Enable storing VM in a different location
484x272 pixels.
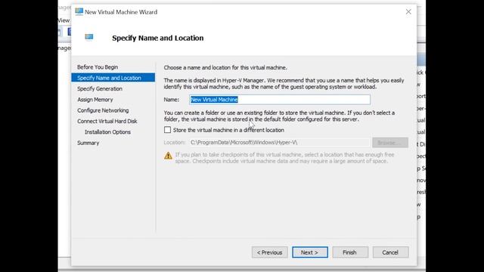point(167,130)
